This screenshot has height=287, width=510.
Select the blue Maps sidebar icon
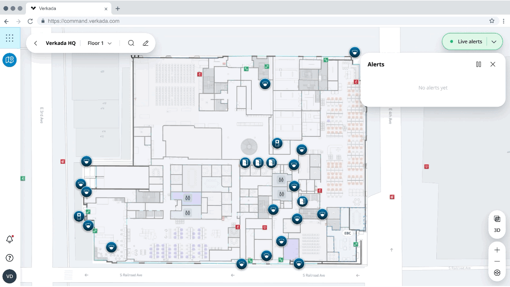(10, 60)
